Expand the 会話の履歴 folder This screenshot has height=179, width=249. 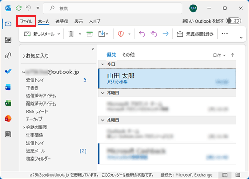[24, 127]
